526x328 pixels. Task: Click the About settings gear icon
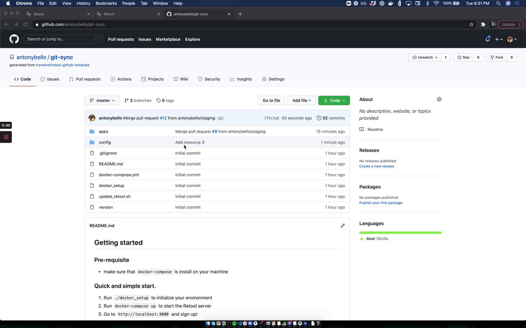[439, 99]
